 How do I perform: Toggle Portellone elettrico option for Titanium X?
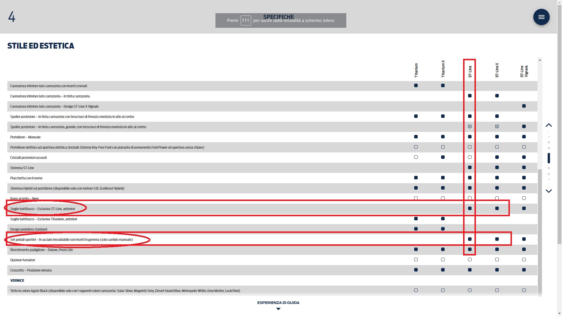(x=443, y=147)
